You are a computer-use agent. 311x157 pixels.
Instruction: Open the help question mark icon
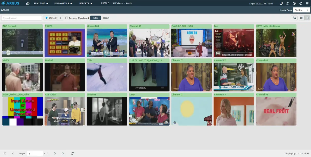[294, 4]
